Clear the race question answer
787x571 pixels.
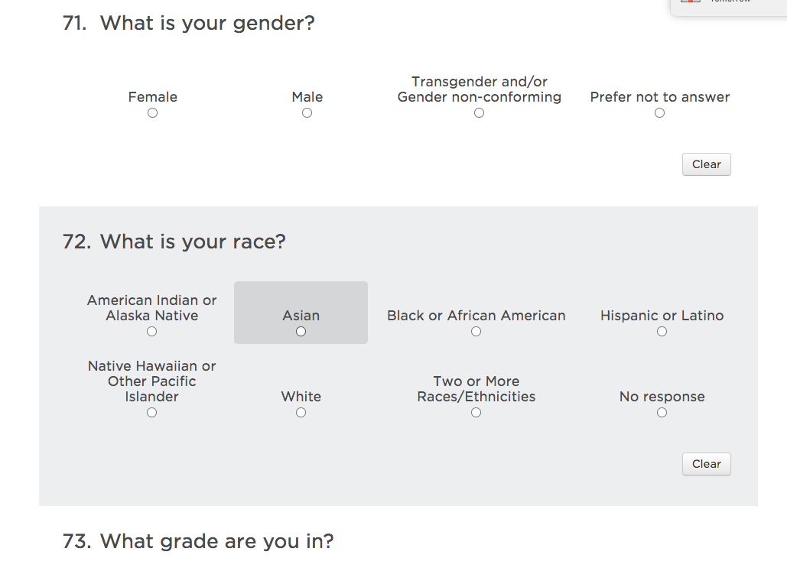(706, 464)
